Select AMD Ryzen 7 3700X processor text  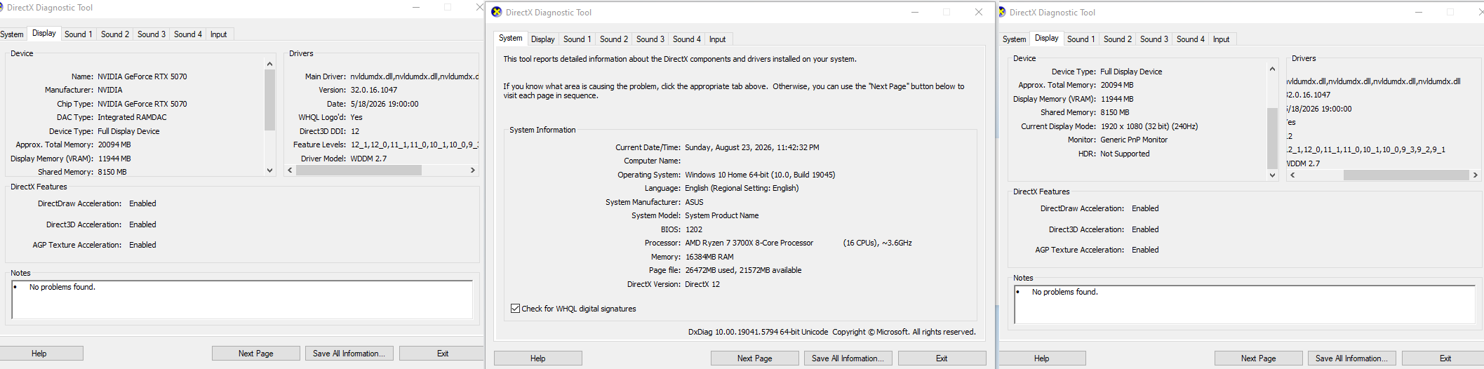pos(749,243)
